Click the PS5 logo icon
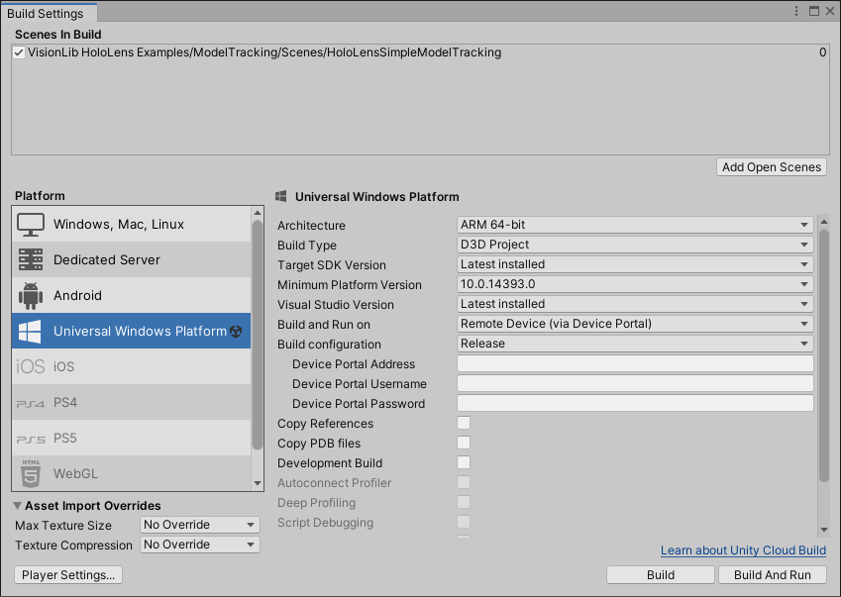The height and width of the screenshot is (597, 841). coord(31,440)
